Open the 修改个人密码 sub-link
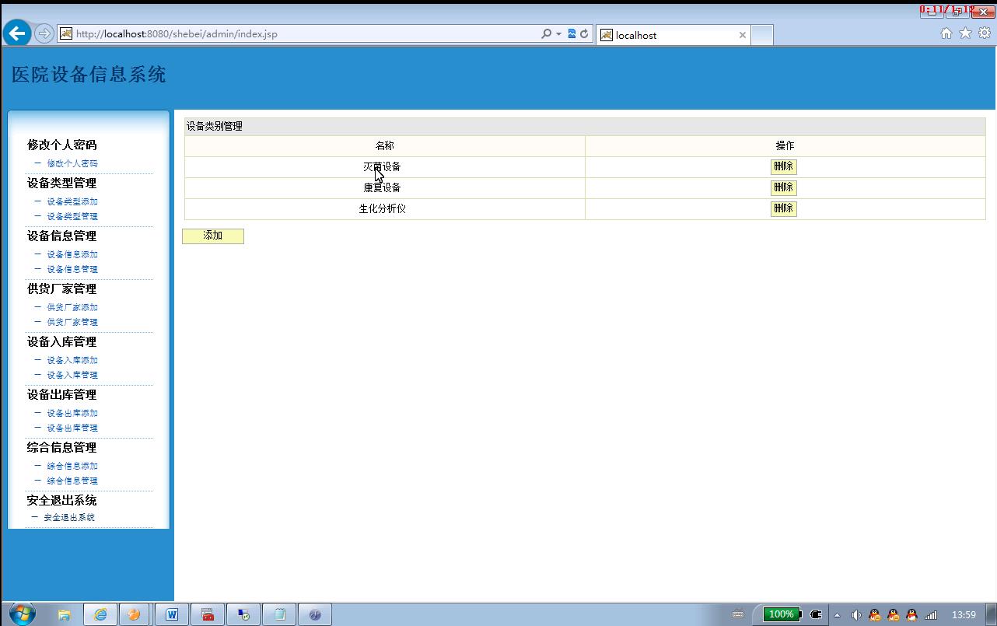Image resolution: width=997 pixels, height=626 pixels. [72, 163]
